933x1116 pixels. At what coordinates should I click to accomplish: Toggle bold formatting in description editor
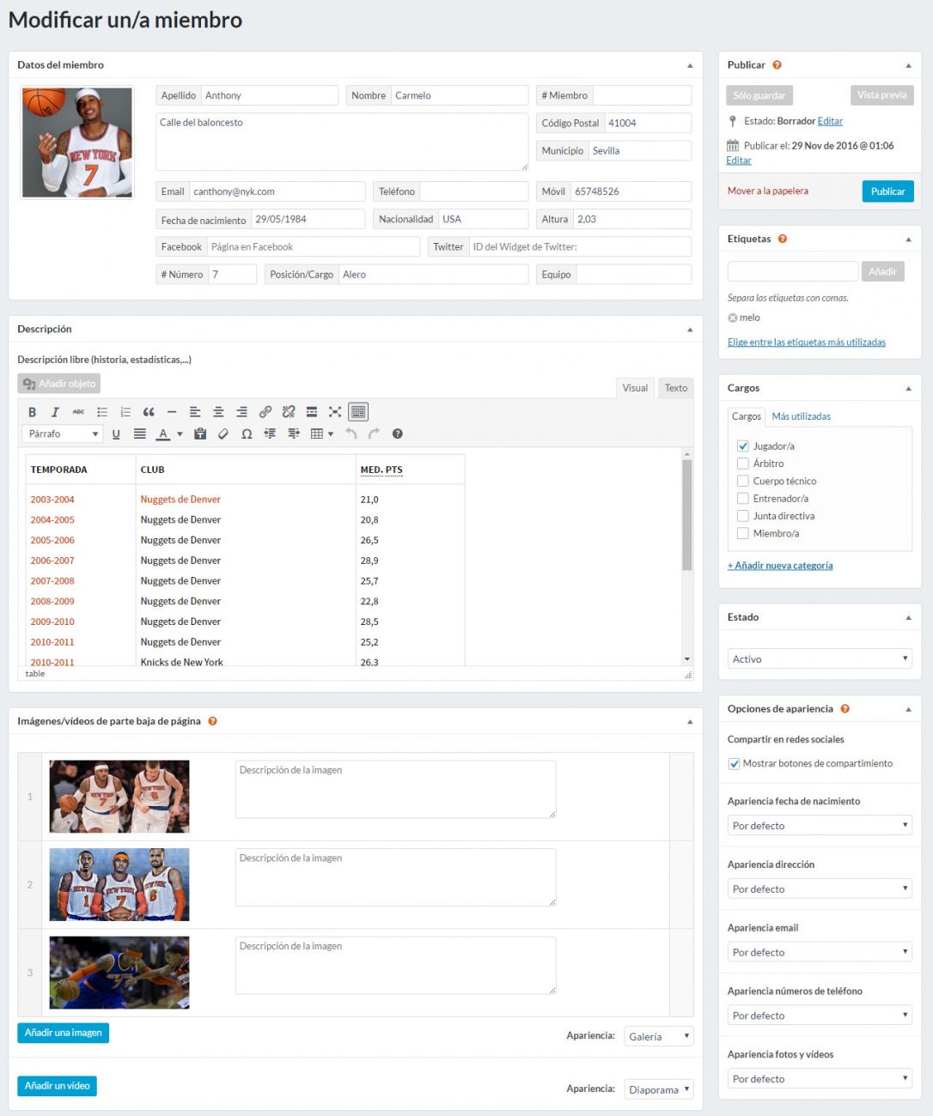pyautogui.click(x=32, y=412)
